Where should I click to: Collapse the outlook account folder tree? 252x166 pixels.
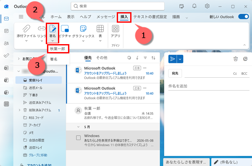coord(18,71)
